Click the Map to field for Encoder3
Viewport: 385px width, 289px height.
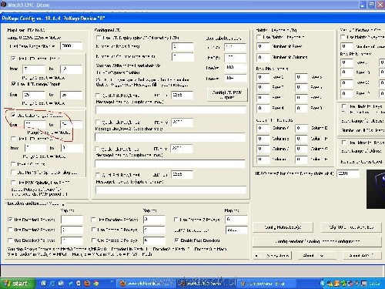tap(72, 240)
